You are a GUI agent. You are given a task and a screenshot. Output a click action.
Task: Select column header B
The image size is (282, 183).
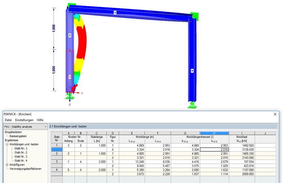(x=81, y=133)
